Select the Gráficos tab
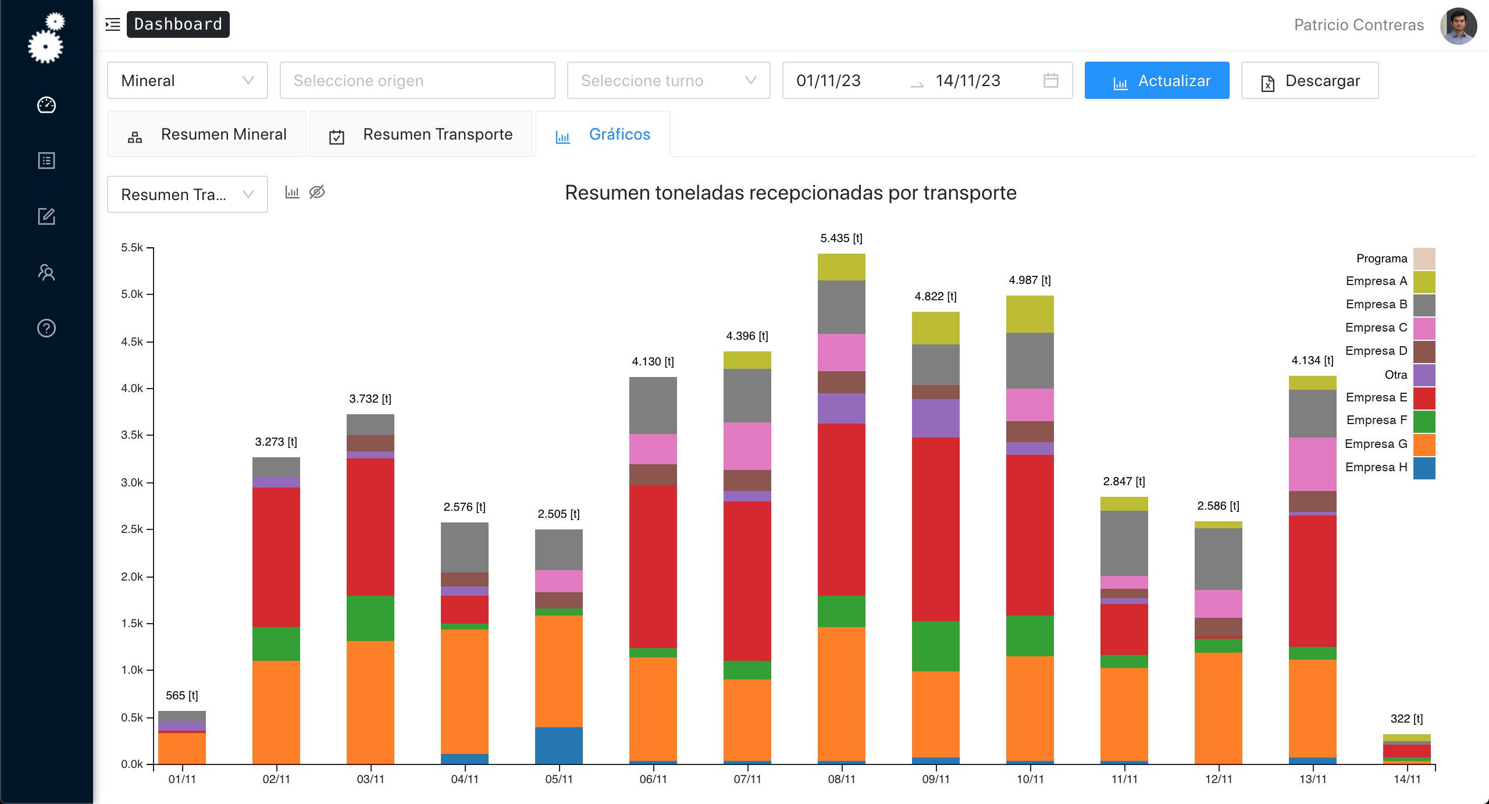The width and height of the screenshot is (1489, 804). click(x=603, y=134)
